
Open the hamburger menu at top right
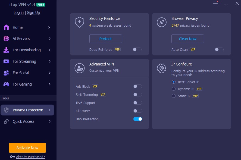(215, 4)
